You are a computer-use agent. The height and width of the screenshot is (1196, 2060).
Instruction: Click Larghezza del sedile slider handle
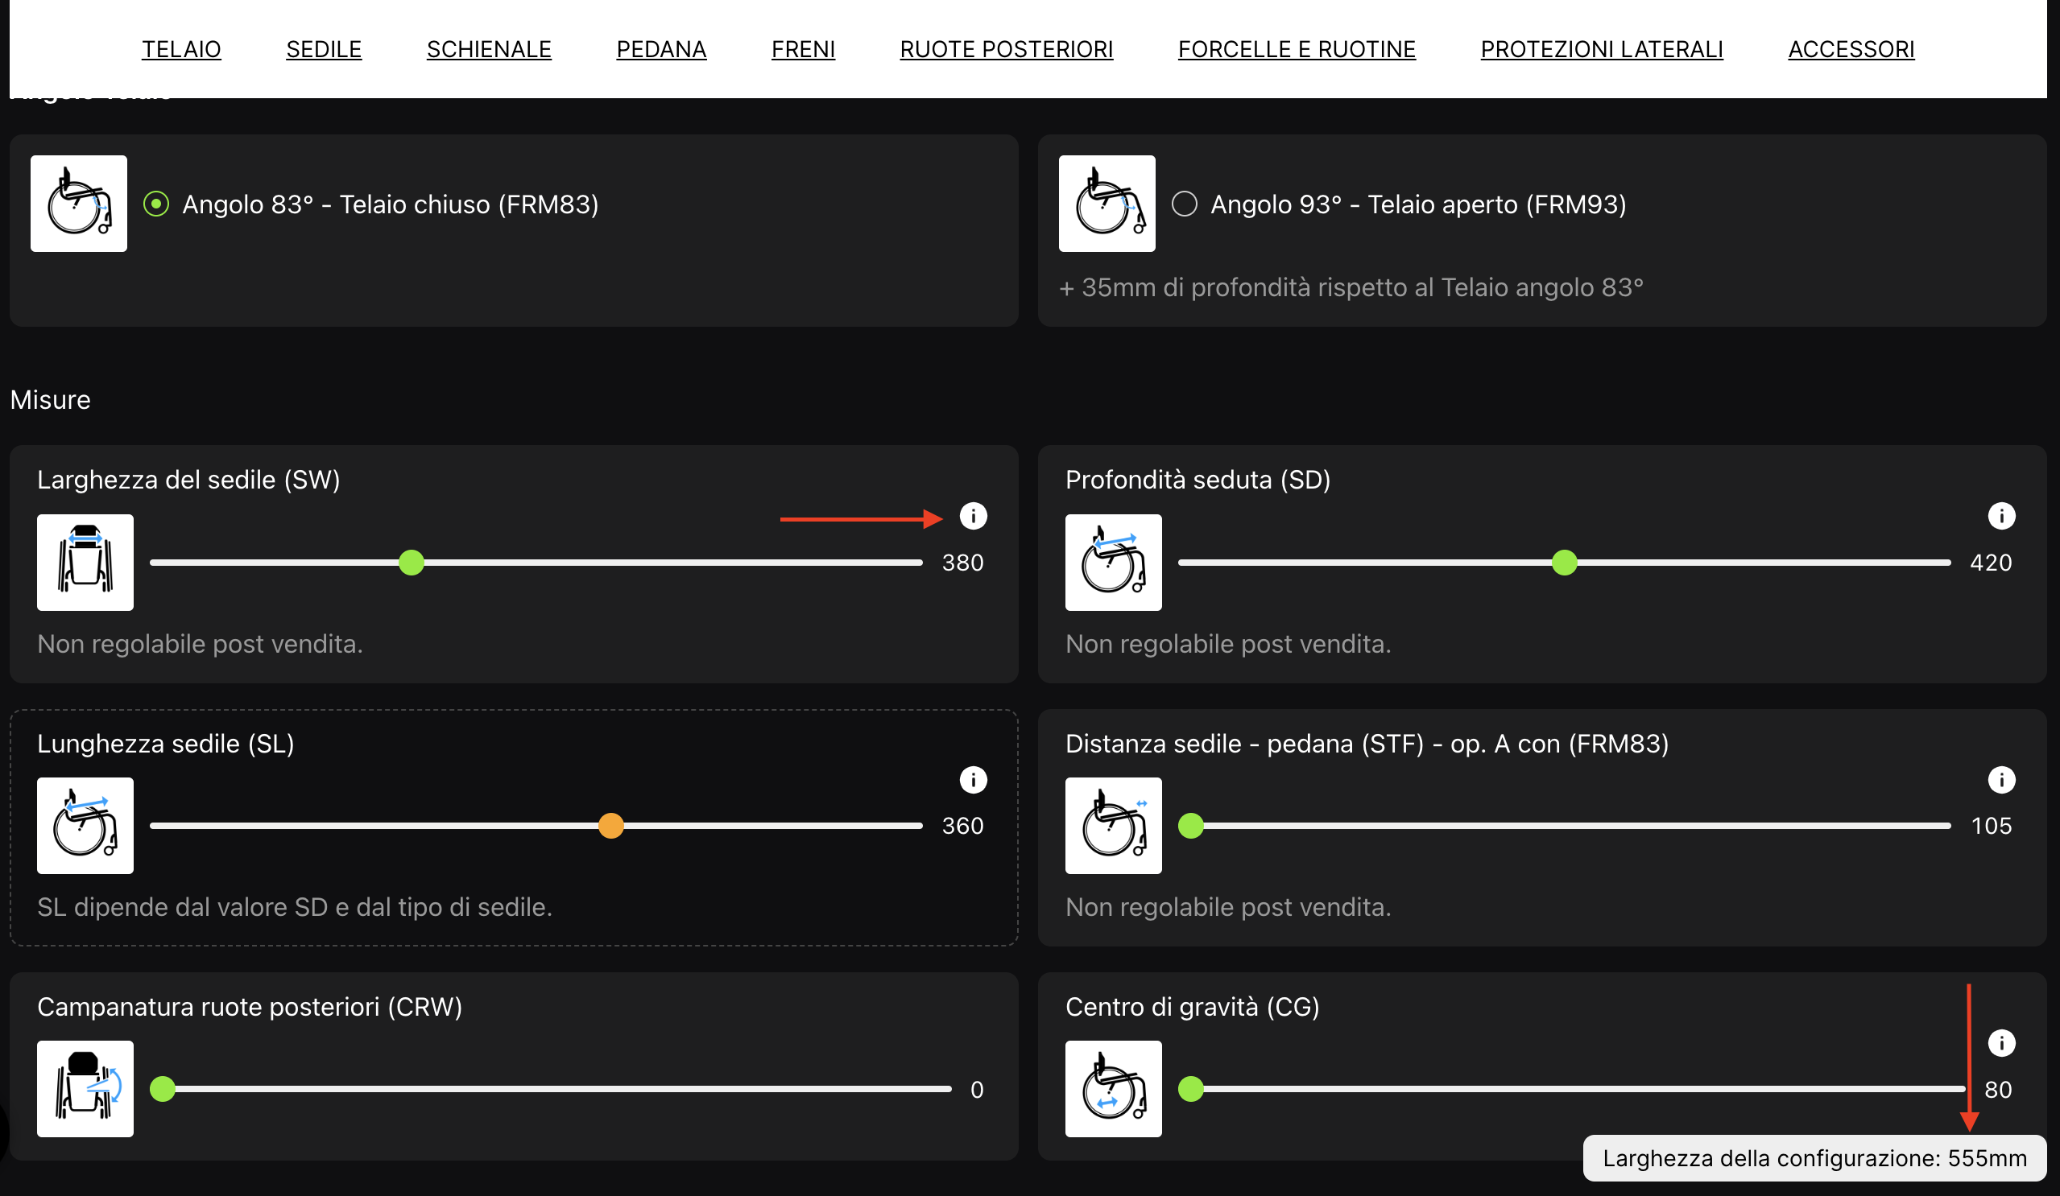point(412,562)
